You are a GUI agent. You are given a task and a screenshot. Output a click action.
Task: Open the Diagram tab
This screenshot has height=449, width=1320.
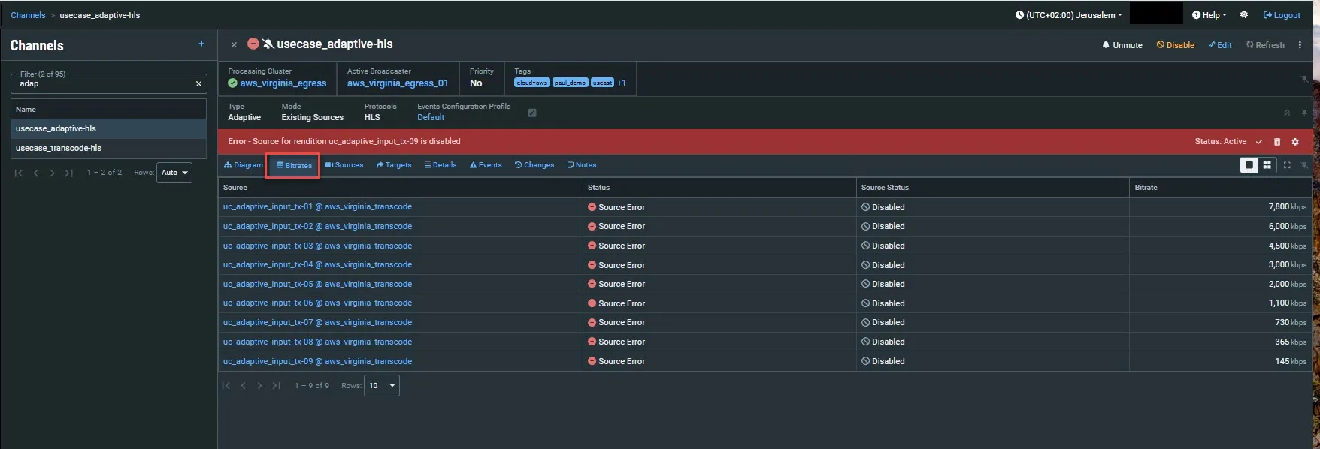(x=244, y=165)
